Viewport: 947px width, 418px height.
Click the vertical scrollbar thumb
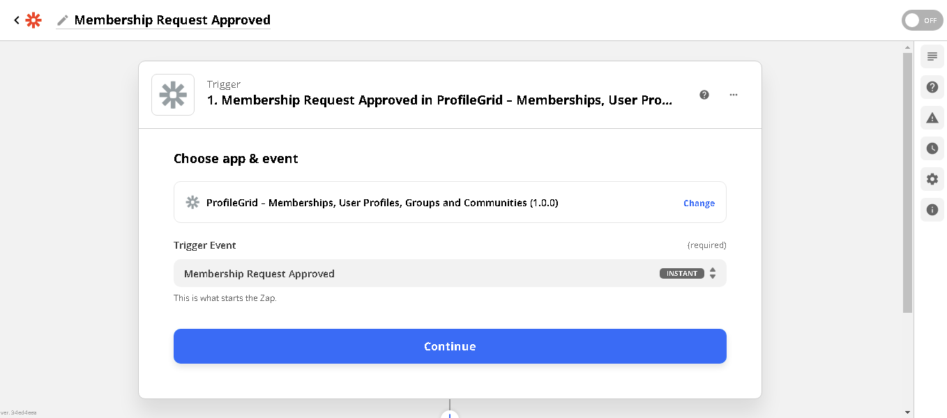[x=907, y=181]
